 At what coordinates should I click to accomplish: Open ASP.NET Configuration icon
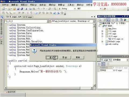tap(125, 20)
